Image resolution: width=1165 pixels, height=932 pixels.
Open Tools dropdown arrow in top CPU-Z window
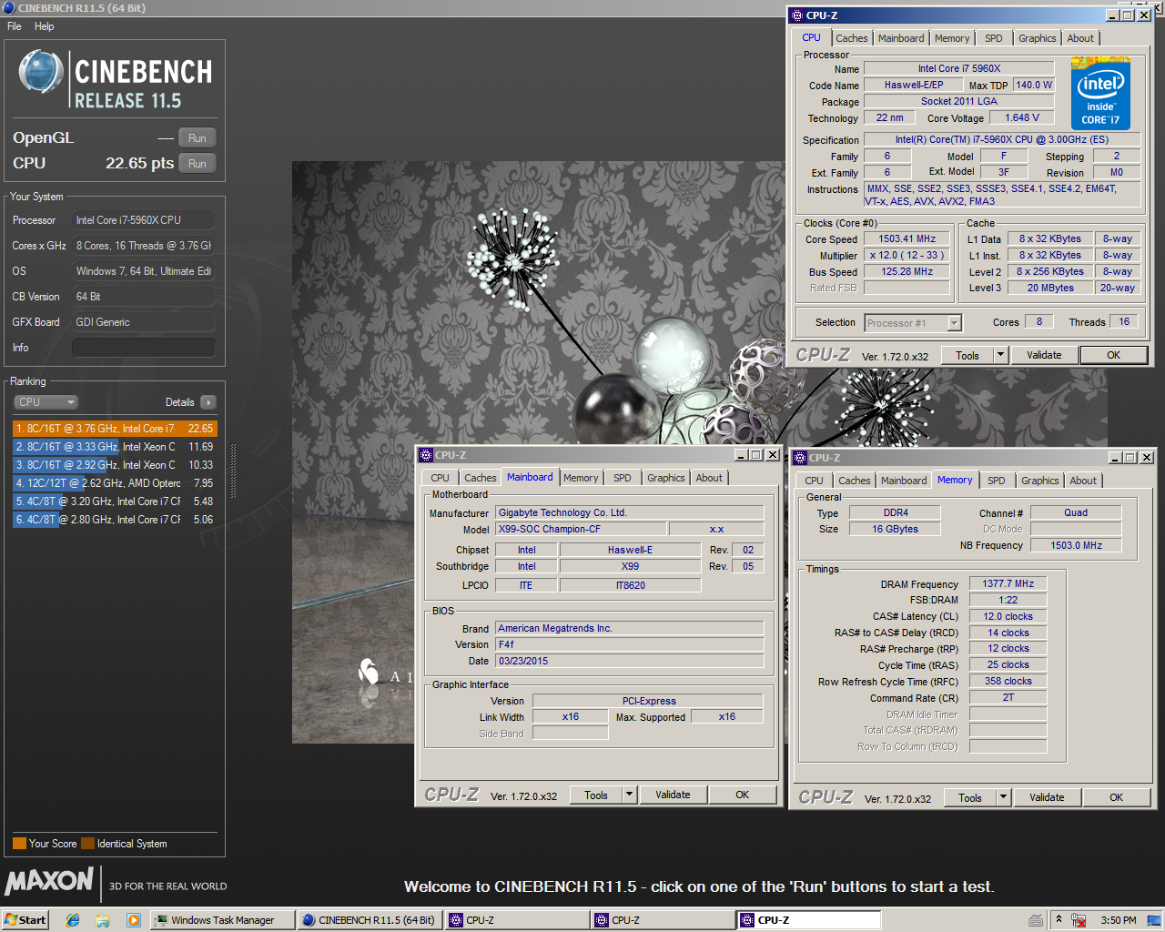click(1001, 356)
